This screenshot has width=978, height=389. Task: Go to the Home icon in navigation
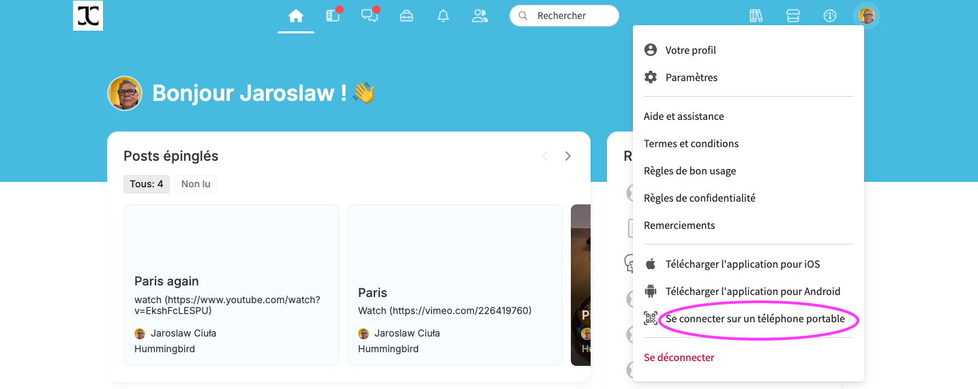tap(295, 16)
